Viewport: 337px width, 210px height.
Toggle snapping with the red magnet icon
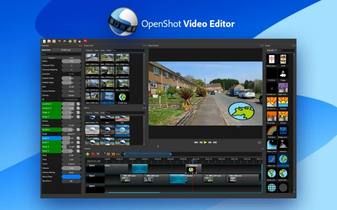(93, 154)
